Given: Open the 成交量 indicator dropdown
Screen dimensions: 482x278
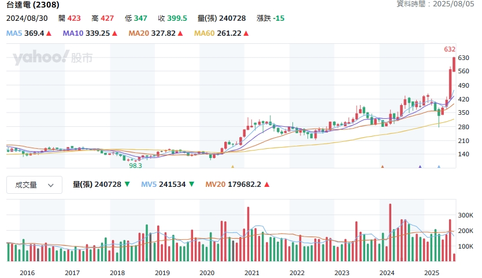Looking at the screenshot, I should click(x=34, y=185).
